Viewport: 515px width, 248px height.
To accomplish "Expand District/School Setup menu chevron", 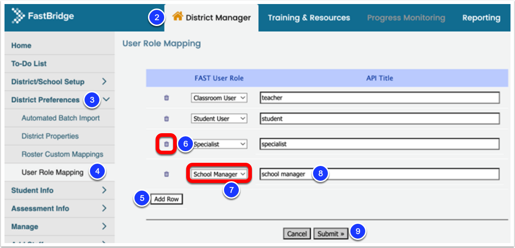I will [104, 82].
